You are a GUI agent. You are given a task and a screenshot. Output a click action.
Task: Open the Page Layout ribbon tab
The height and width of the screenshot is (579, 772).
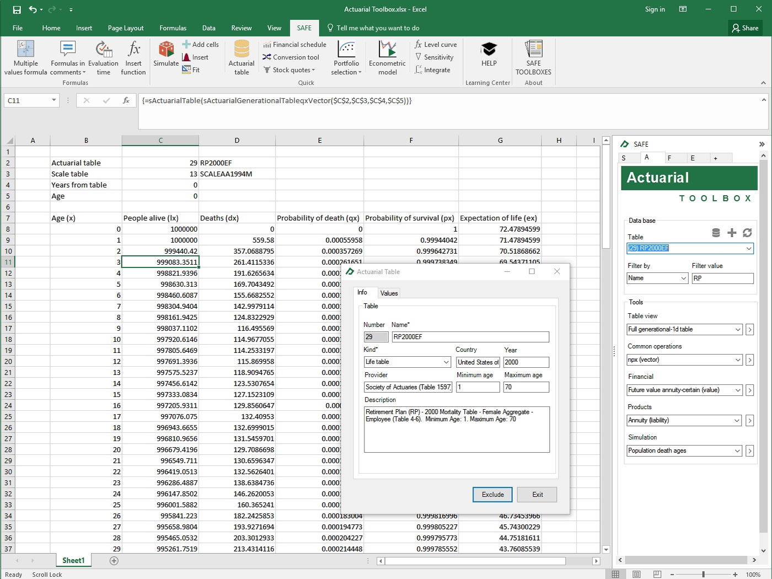click(126, 28)
